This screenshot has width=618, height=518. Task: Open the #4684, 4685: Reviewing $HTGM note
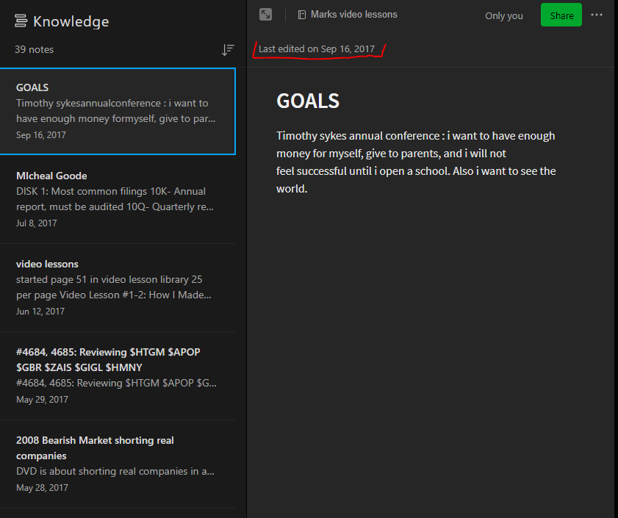coord(118,375)
